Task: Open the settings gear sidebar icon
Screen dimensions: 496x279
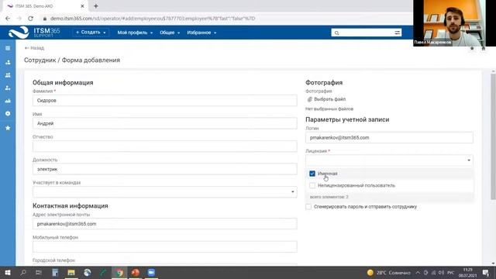Action: (8, 114)
